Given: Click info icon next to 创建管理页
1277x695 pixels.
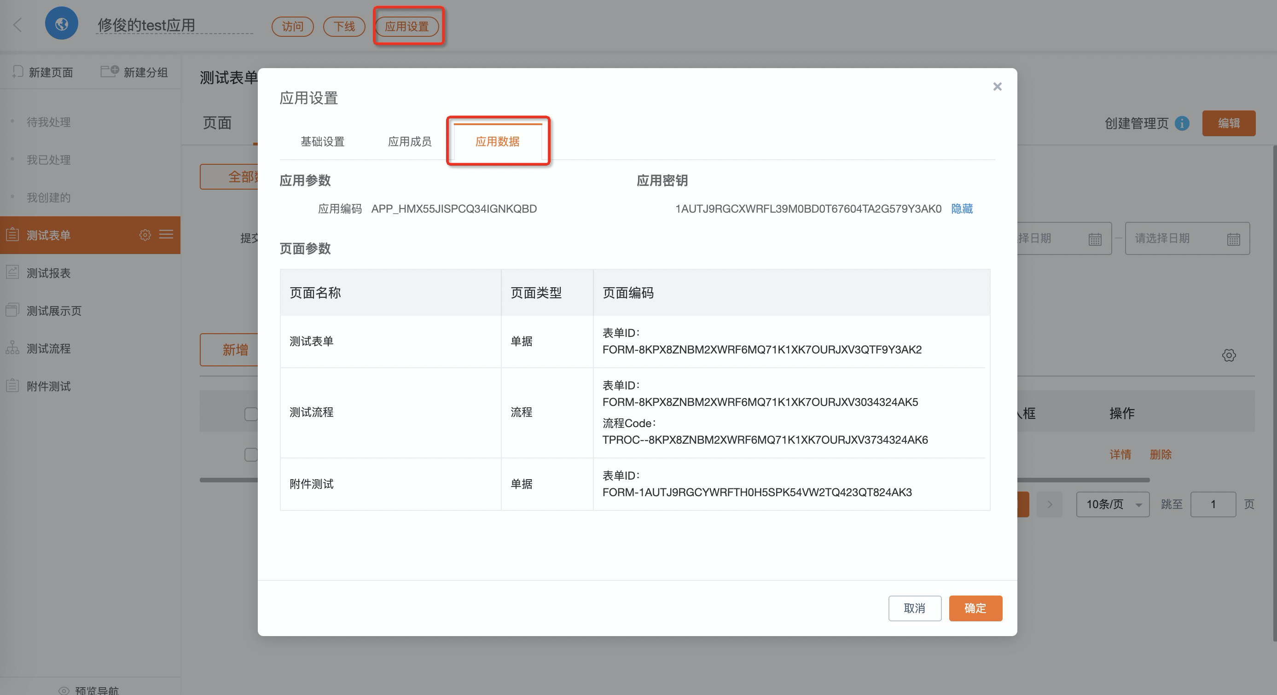Looking at the screenshot, I should click(1182, 123).
